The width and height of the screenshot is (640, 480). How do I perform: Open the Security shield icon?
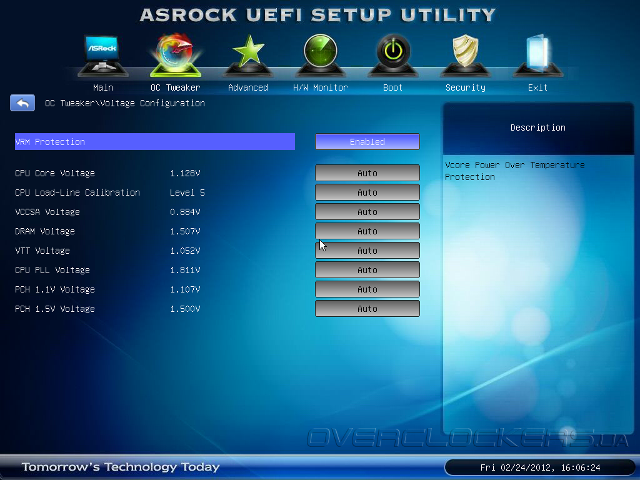click(465, 56)
